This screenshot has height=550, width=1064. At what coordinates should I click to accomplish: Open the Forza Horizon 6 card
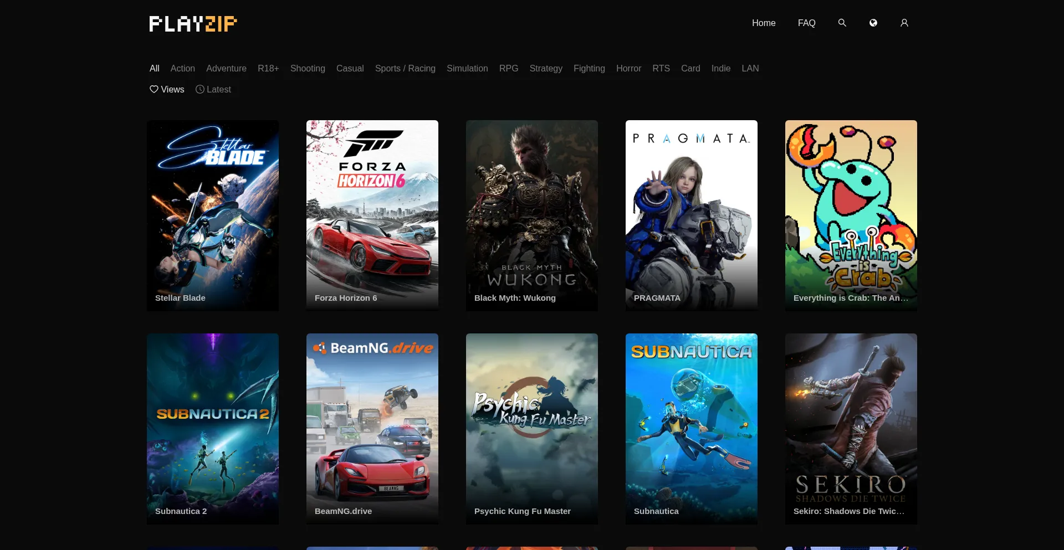click(372, 215)
